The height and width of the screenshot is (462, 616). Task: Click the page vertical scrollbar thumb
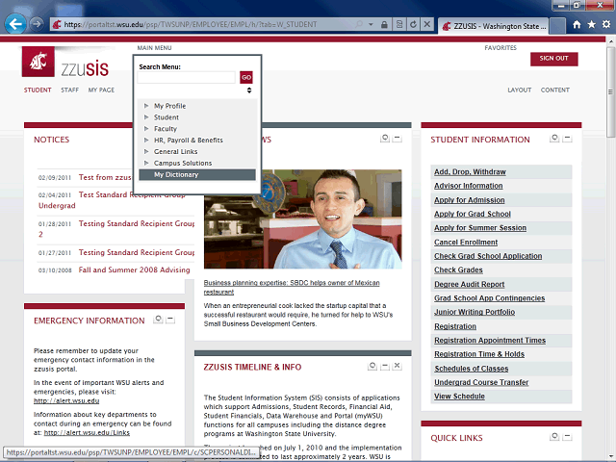pyautogui.click(x=611, y=92)
